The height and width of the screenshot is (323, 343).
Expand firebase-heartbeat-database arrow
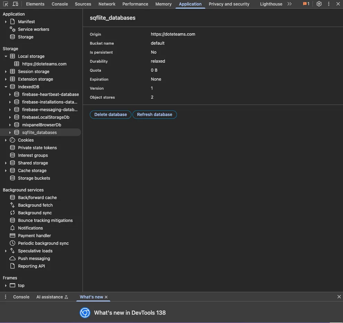10,95
